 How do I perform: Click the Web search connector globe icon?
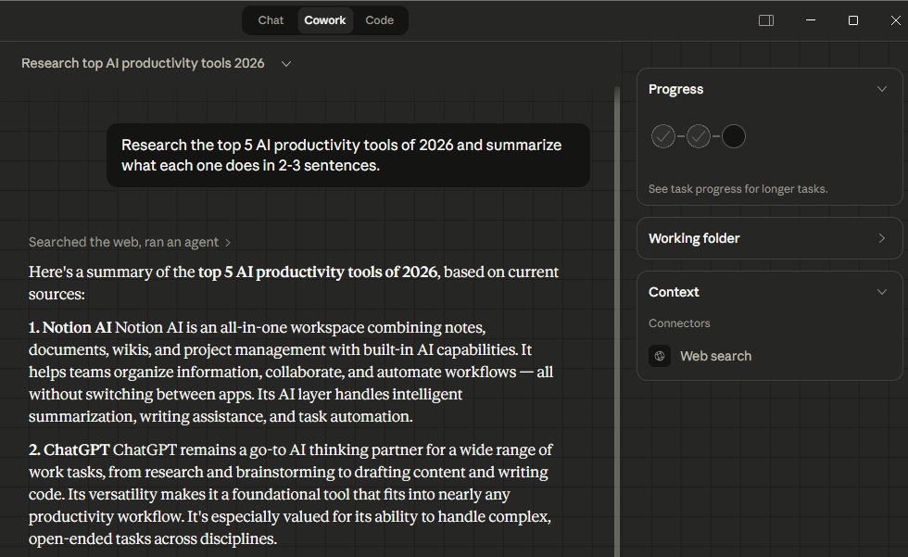tap(660, 356)
